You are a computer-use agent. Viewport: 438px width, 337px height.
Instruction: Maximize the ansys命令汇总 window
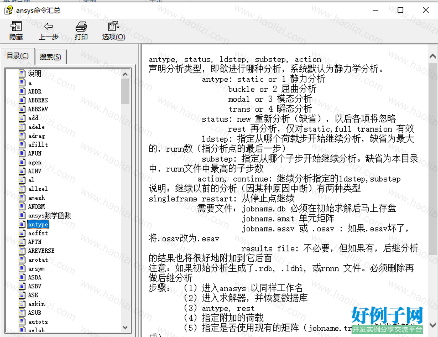tap(400, 10)
